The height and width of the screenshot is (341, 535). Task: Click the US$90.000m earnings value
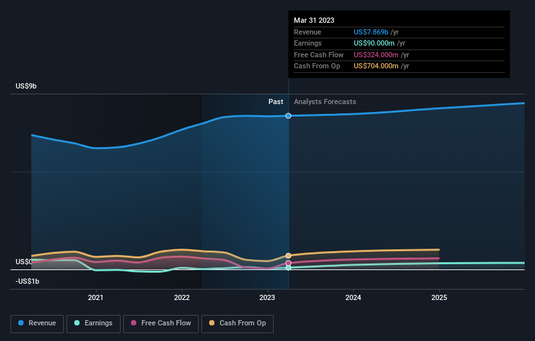click(x=374, y=43)
